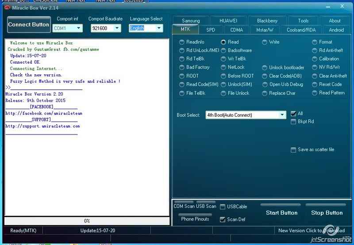Select Clear Anti-theft radio option

pyautogui.click(x=330, y=76)
